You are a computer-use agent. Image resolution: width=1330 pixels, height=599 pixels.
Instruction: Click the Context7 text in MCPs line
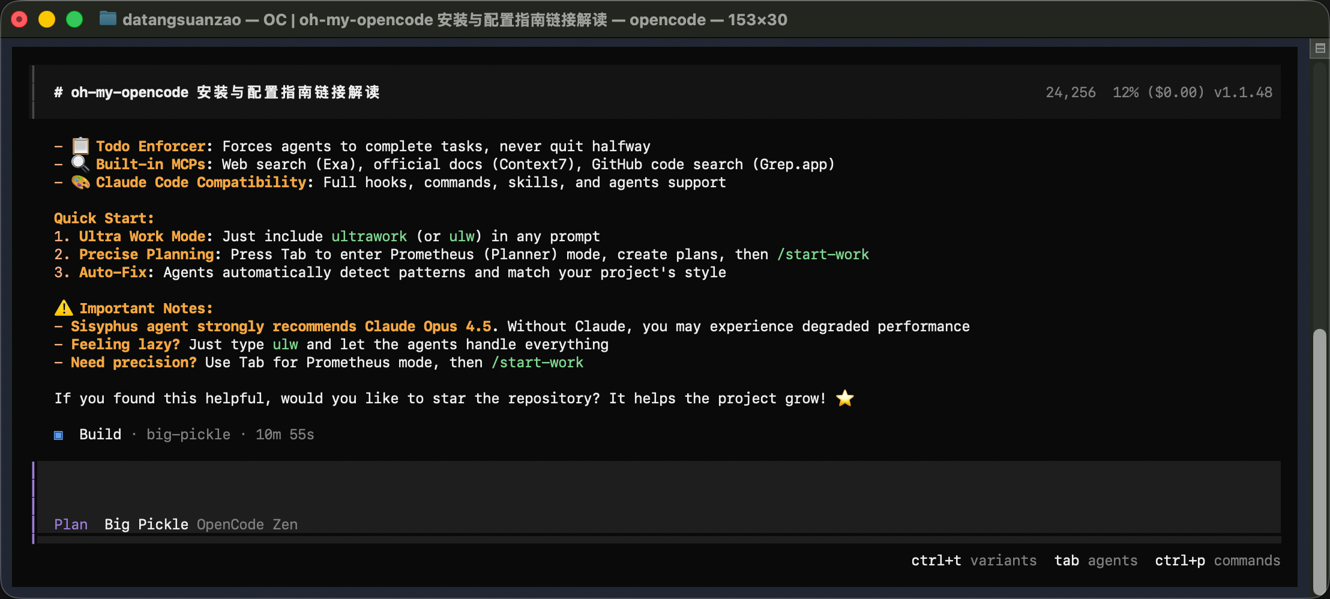533,164
